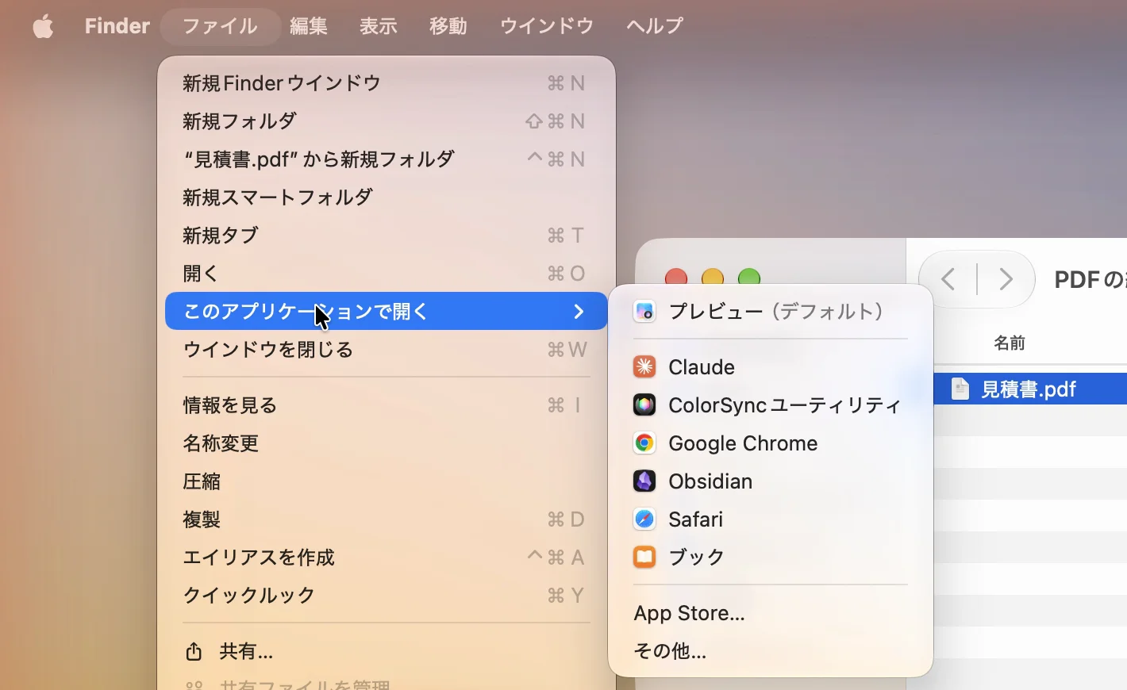
Task: Open with プレビュー (デフォルト)
Action: 771,312
